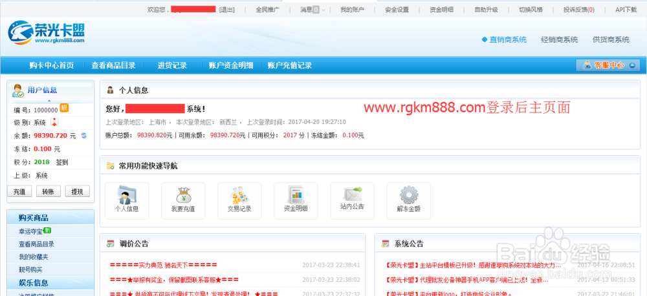The height and width of the screenshot is (296, 647).
Task: Click the calendar icon beside 调价公告
Action: point(110,244)
